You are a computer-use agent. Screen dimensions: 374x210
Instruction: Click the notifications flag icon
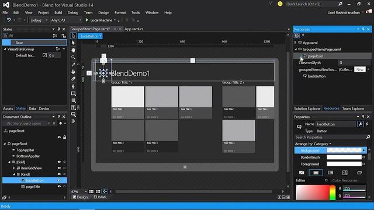tap(271, 4)
